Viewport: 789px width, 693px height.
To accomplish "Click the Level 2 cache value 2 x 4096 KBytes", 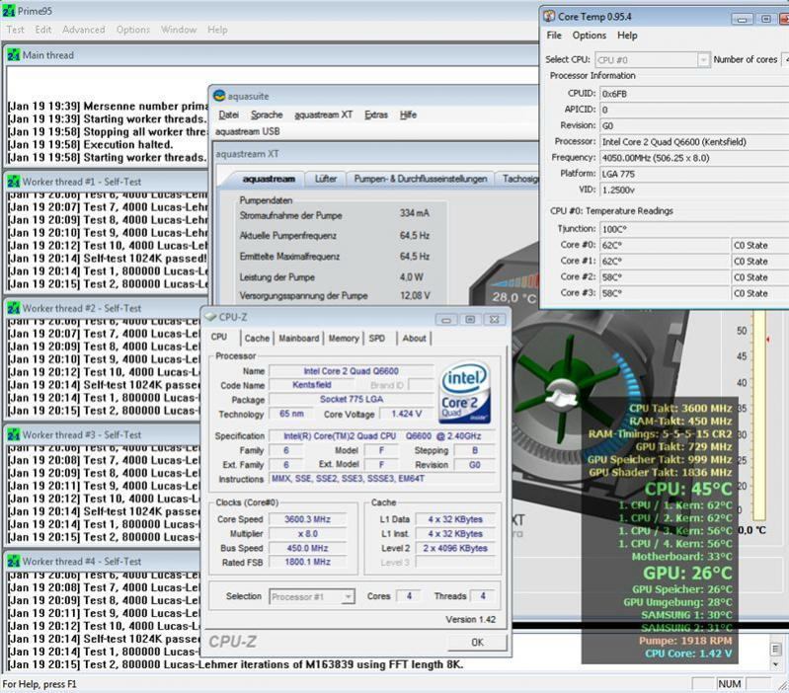I will pyautogui.click(x=455, y=548).
